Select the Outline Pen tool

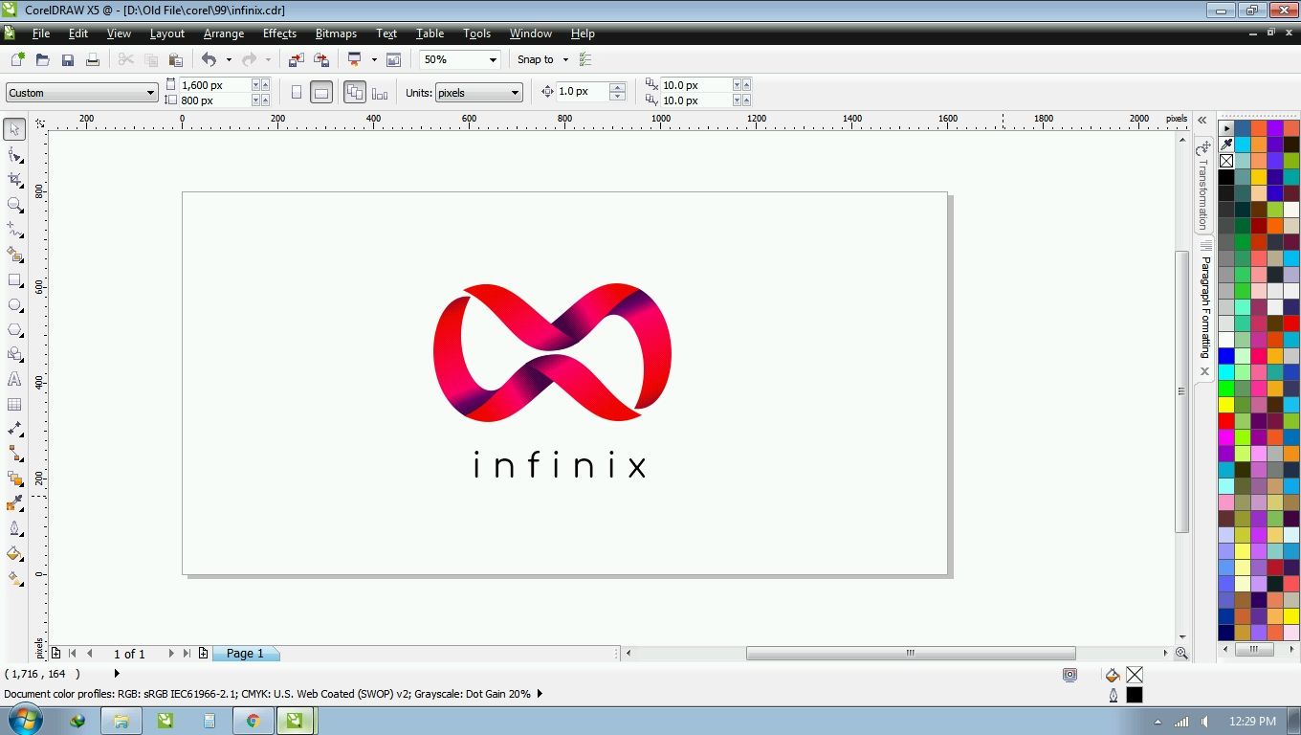click(x=14, y=528)
